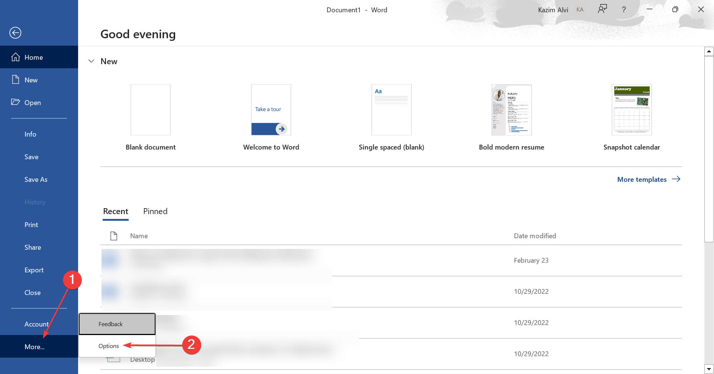714x374 pixels.
Task: Choose Feedback from the popup menu
Action: click(117, 324)
